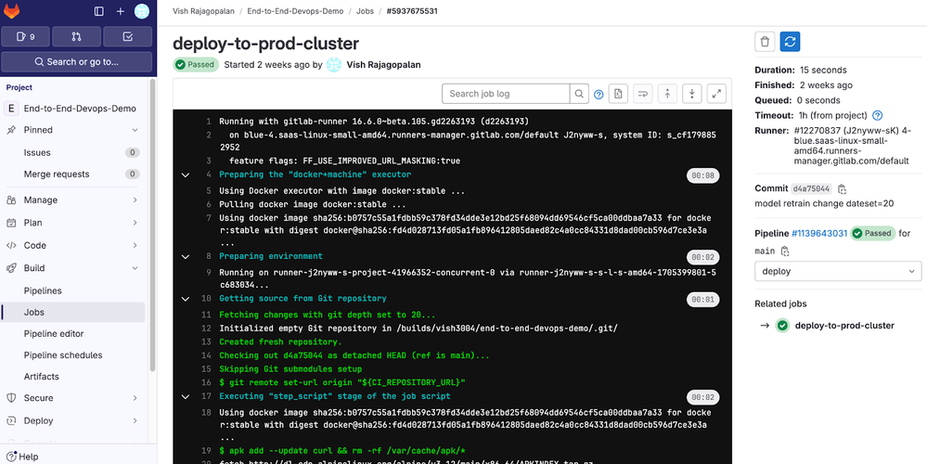Click pipeline Passed badge in right panel

pos(872,234)
